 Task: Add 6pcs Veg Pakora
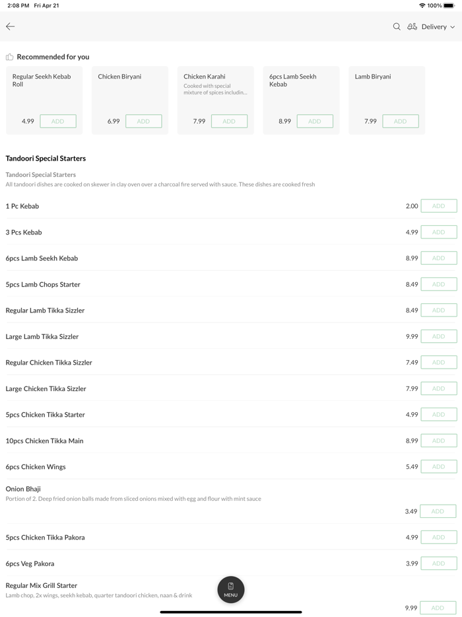(x=439, y=563)
